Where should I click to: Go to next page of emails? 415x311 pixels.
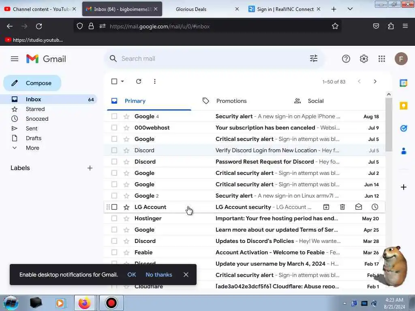(x=375, y=81)
